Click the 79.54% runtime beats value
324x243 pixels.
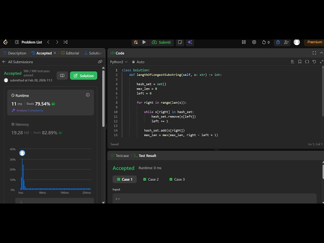pos(43,104)
